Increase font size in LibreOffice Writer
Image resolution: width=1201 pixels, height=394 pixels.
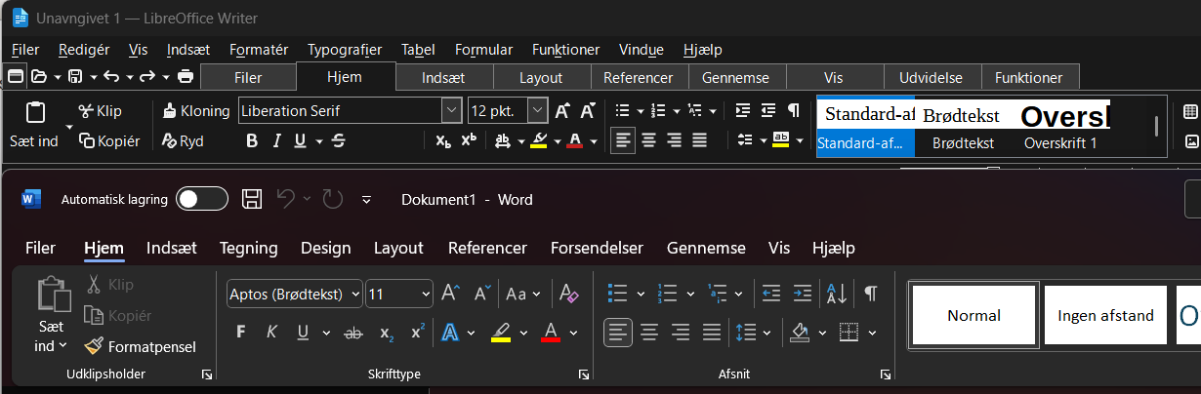pyautogui.click(x=562, y=110)
